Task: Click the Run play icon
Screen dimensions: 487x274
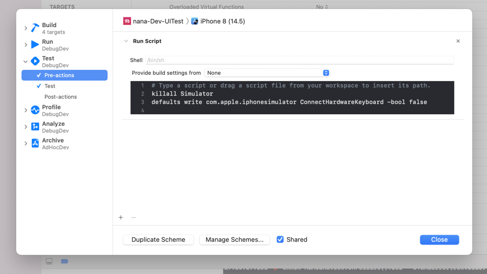Action: (35, 45)
